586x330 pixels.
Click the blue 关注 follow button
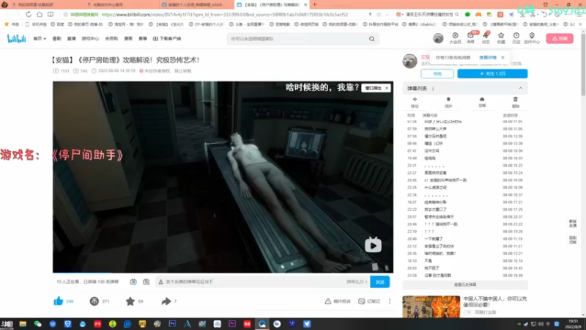(x=492, y=74)
